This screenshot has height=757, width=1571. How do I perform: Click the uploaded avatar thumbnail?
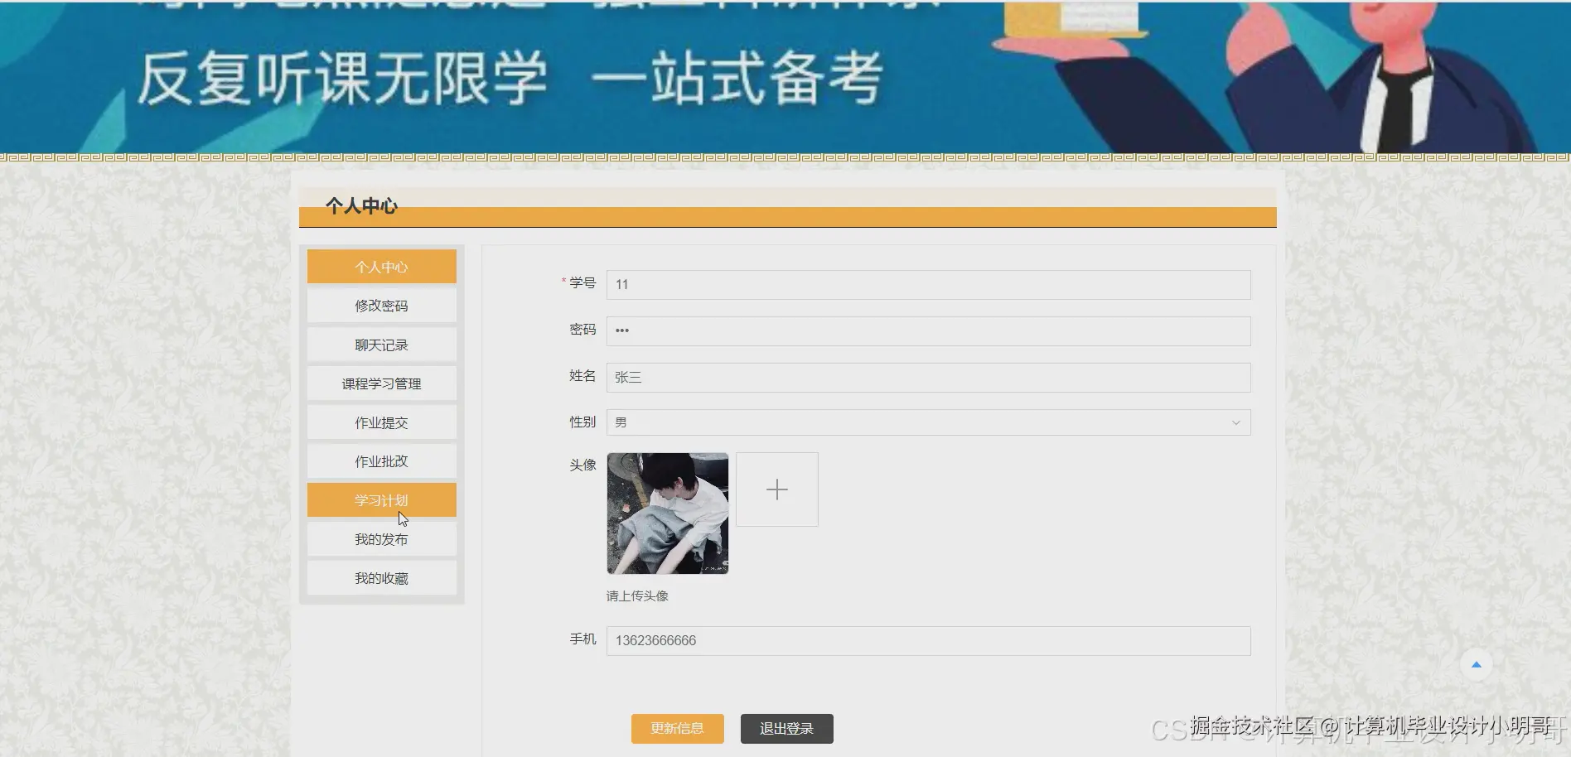tap(667, 513)
